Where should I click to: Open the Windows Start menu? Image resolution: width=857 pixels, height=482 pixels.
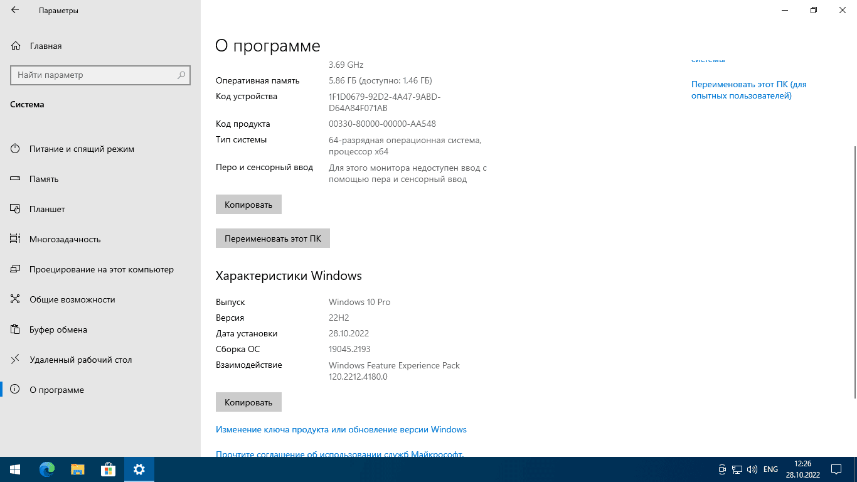(x=15, y=469)
